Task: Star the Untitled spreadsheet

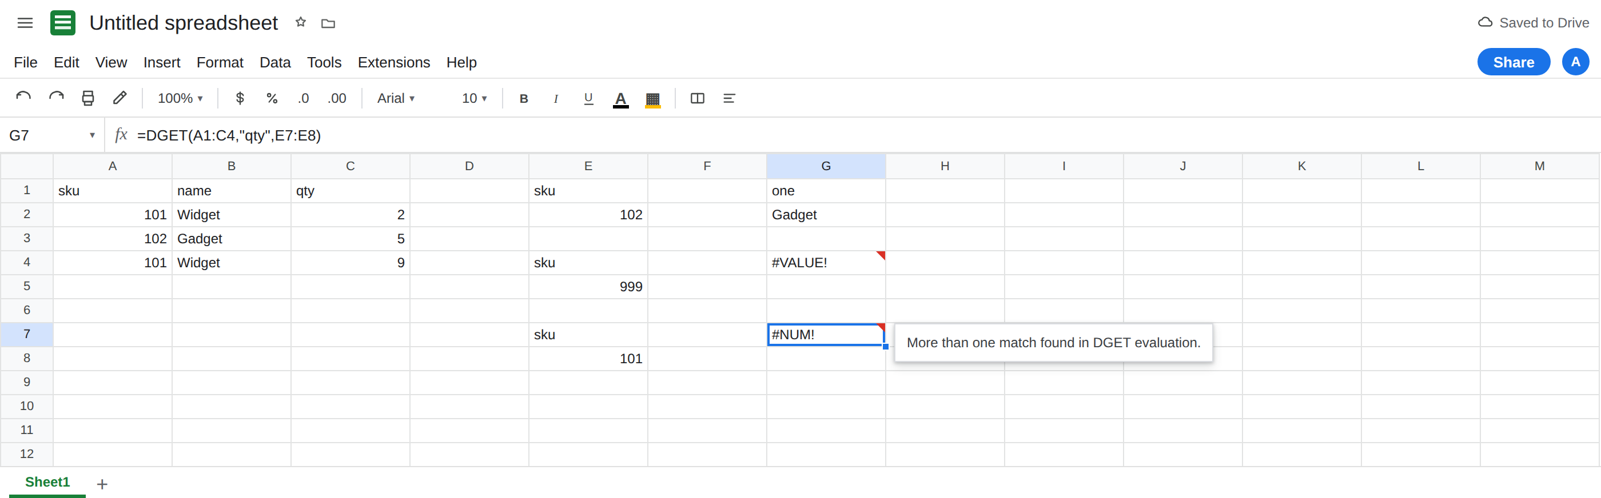Action: coord(301,22)
